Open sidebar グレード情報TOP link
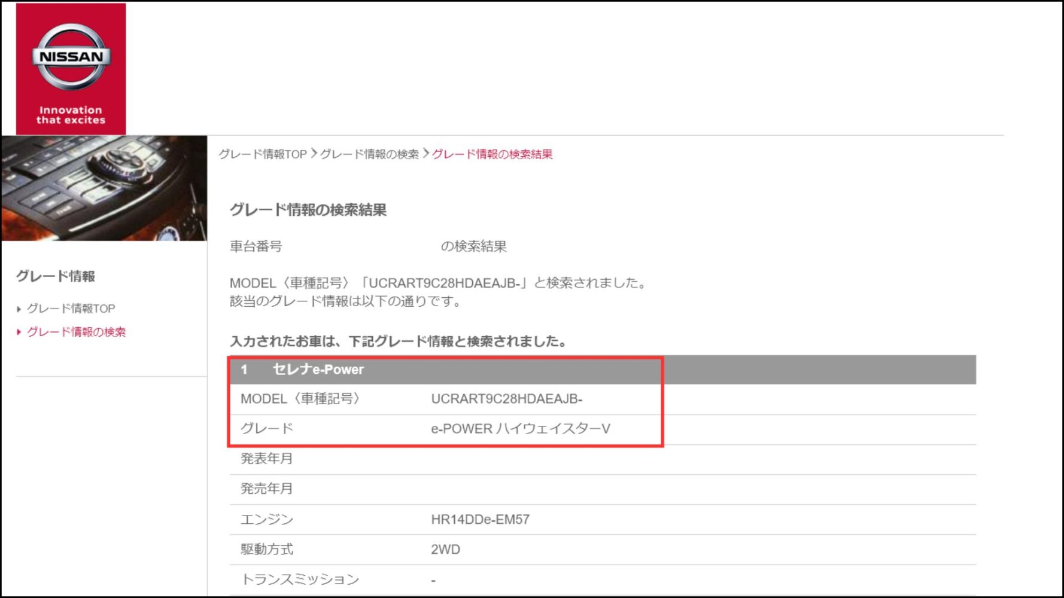The height and width of the screenshot is (598, 1064). tap(71, 309)
